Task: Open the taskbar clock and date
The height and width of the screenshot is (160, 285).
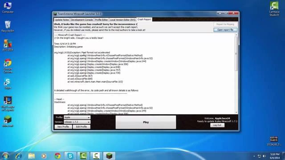Action: tap(275, 156)
